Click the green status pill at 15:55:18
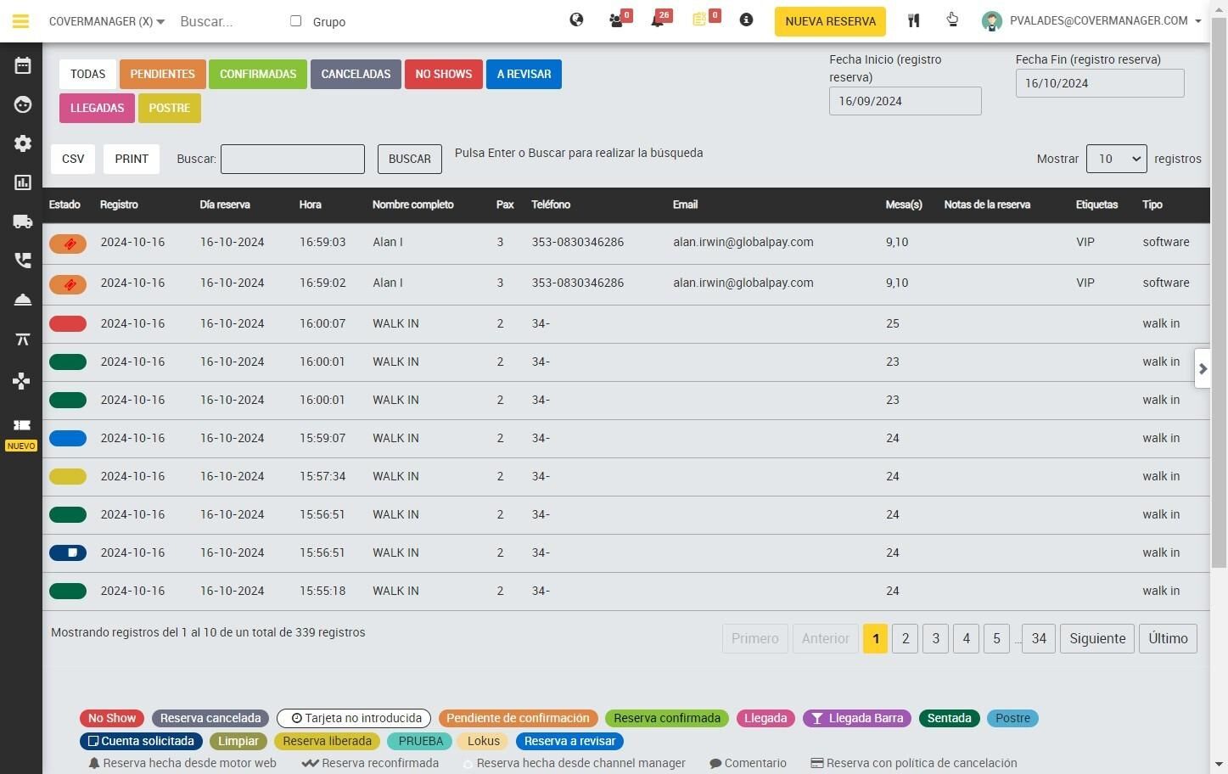This screenshot has height=774, width=1228. click(68, 591)
